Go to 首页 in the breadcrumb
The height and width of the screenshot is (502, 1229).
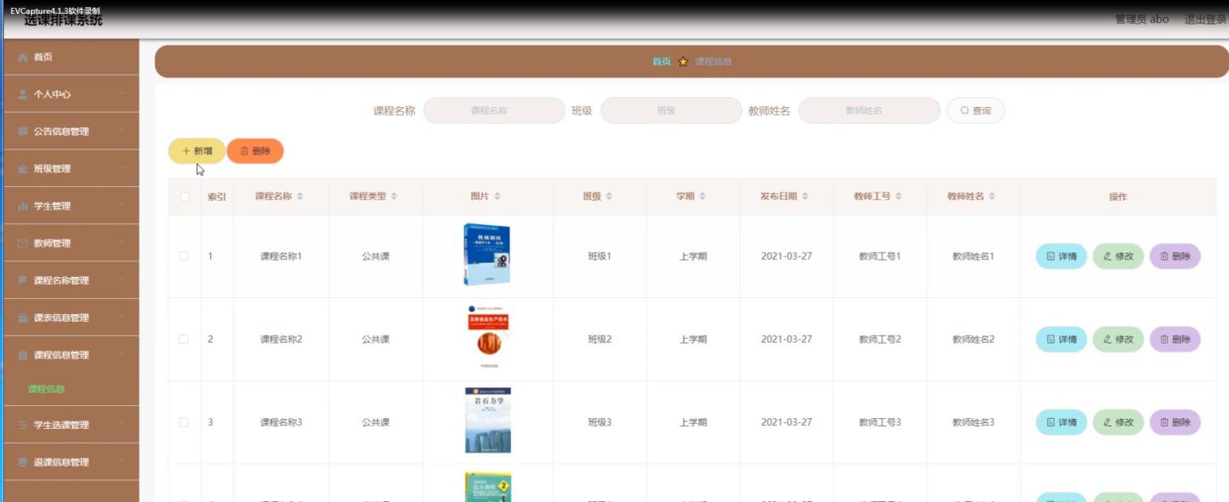[662, 62]
